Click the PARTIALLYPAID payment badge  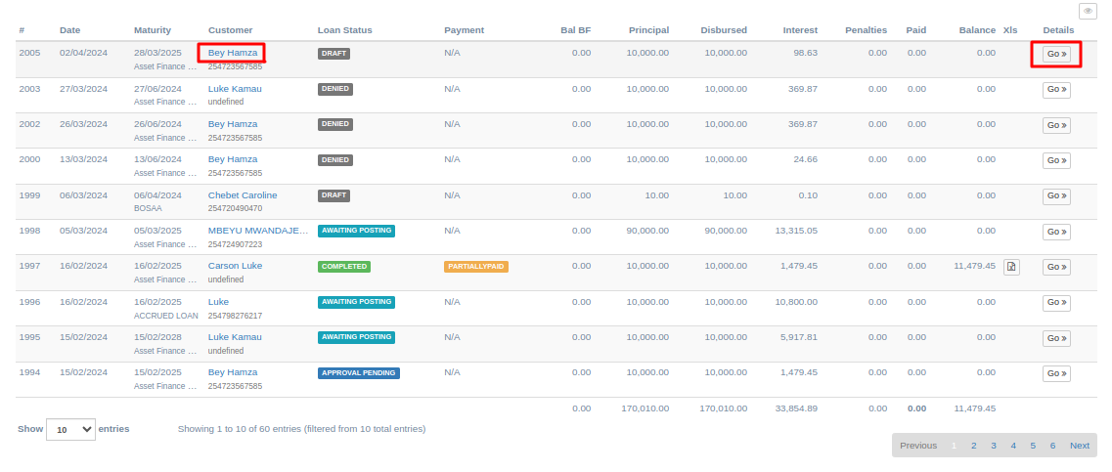click(476, 267)
